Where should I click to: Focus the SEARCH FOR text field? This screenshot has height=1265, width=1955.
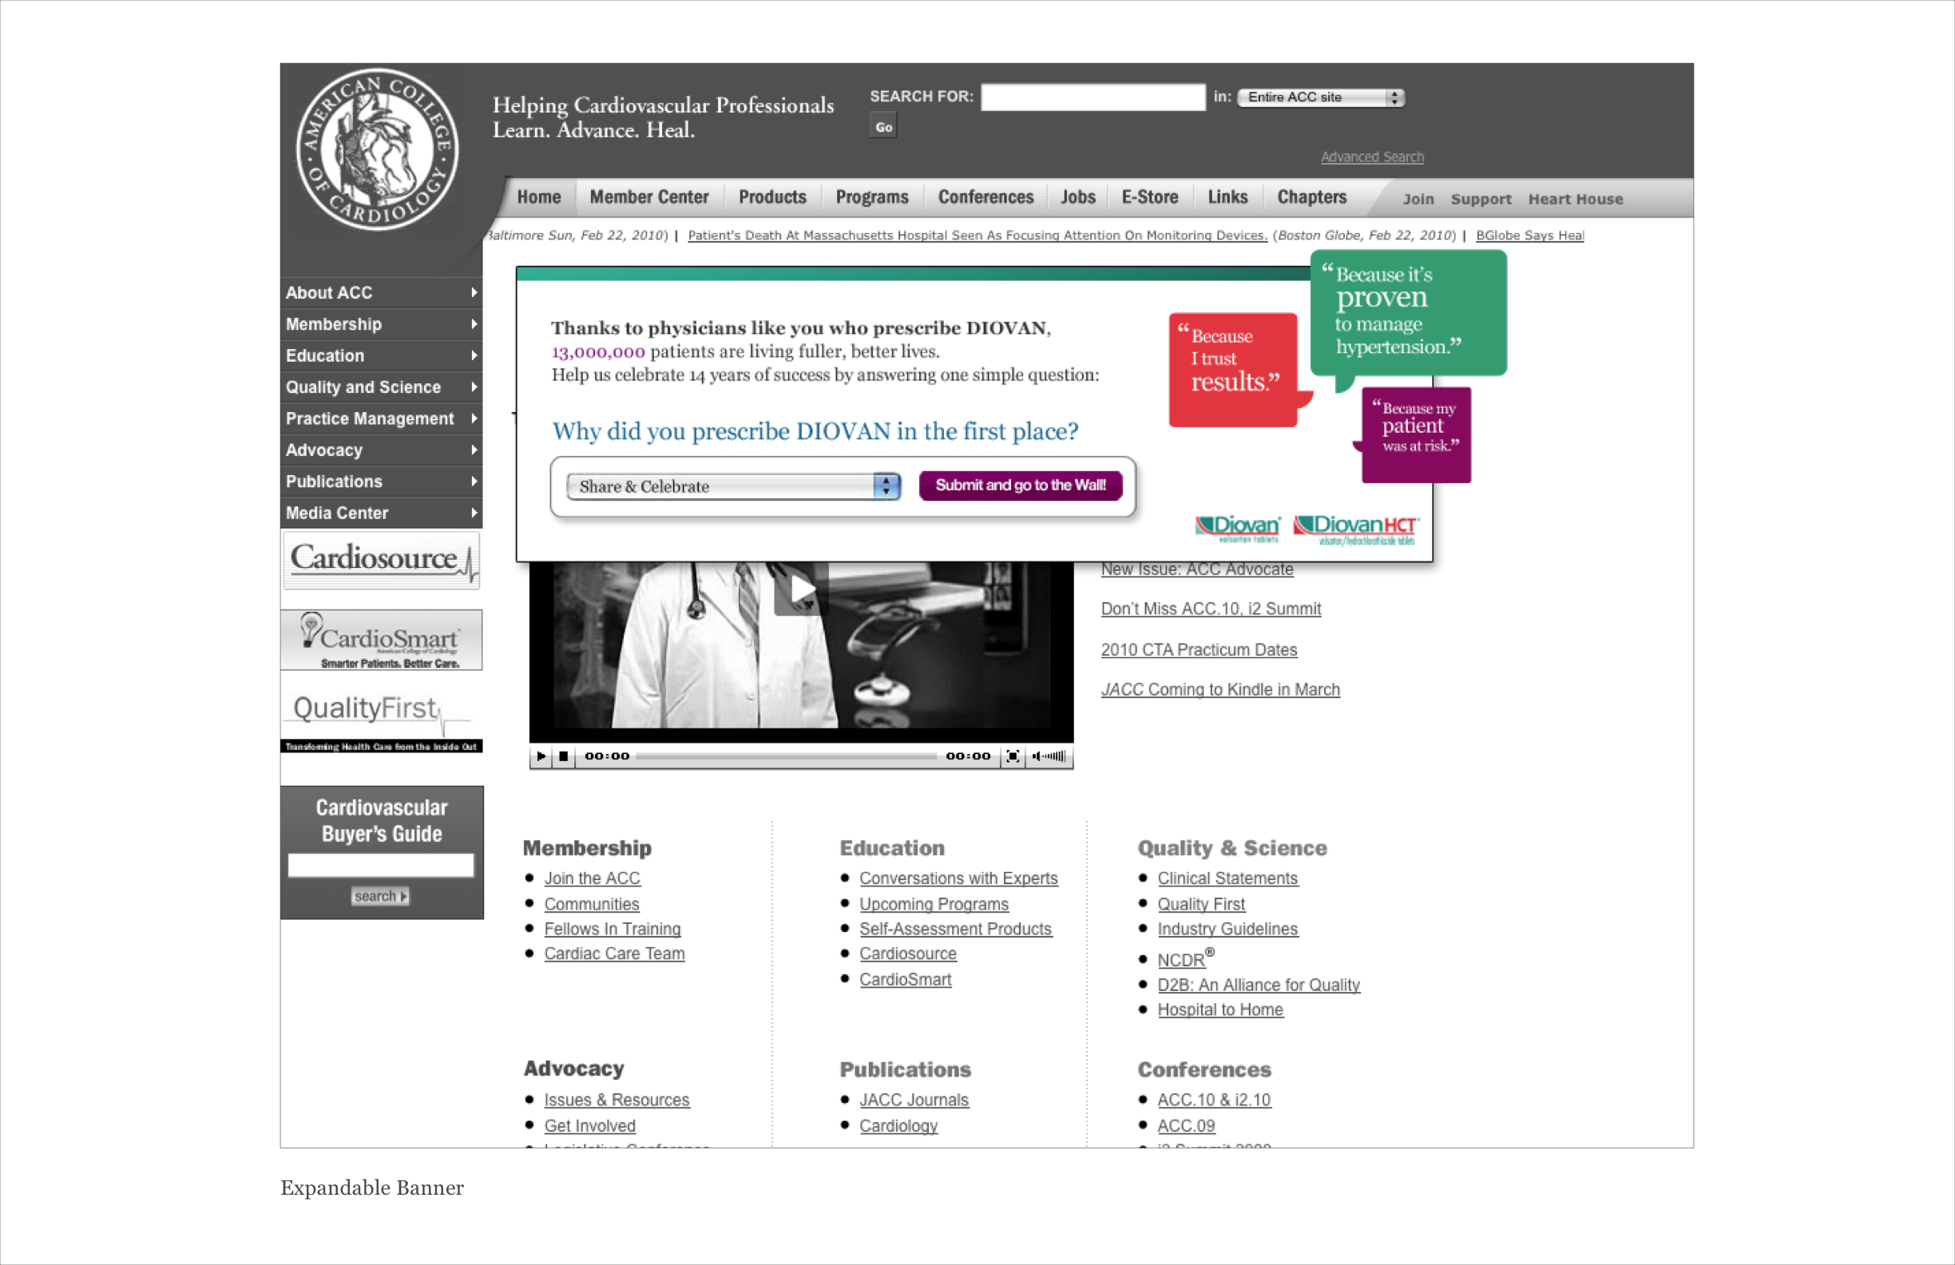click(x=1092, y=97)
